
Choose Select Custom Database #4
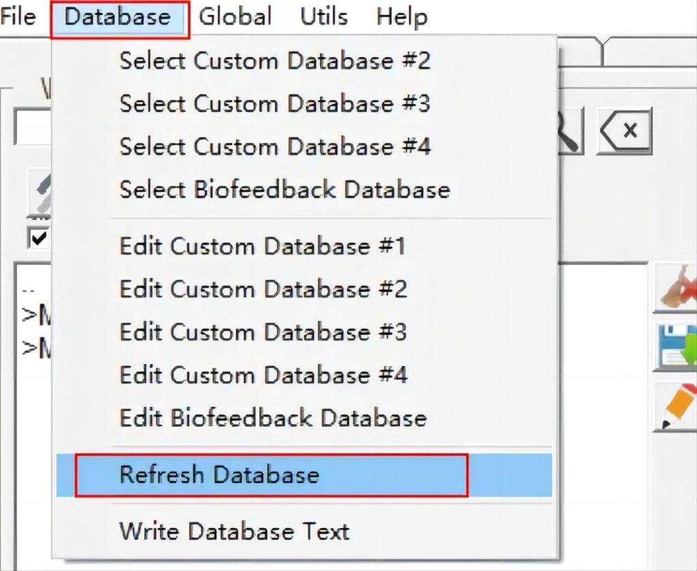click(x=275, y=146)
